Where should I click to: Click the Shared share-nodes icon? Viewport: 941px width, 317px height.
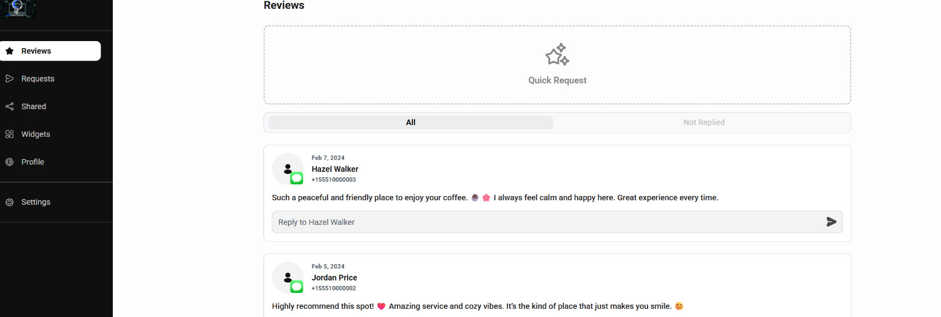(x=9, y=106)
